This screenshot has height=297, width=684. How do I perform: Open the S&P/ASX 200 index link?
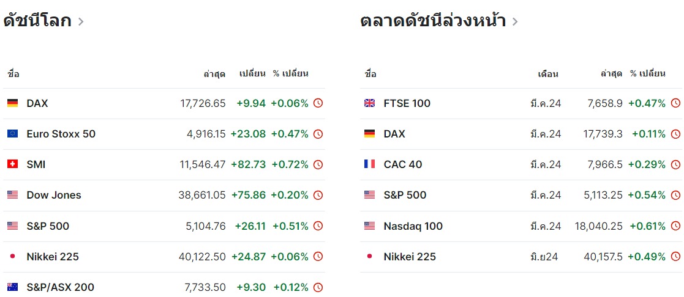pos(60,287)
